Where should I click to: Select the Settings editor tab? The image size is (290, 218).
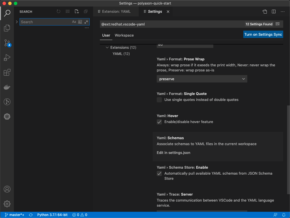[155, 12]
